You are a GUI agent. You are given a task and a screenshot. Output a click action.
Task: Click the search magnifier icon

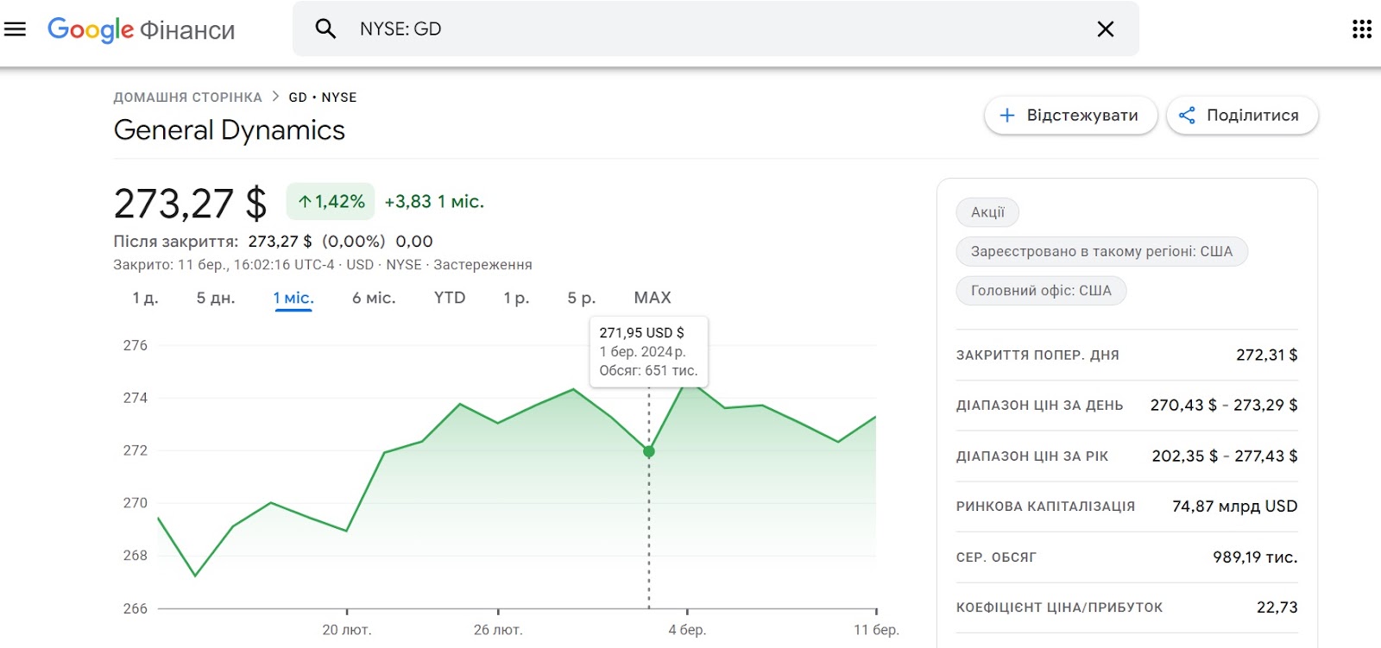click(x=325, y=29)
